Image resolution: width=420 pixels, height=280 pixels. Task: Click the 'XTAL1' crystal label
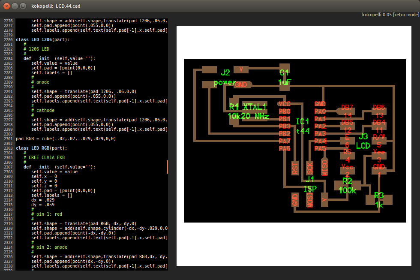point(255,107)
